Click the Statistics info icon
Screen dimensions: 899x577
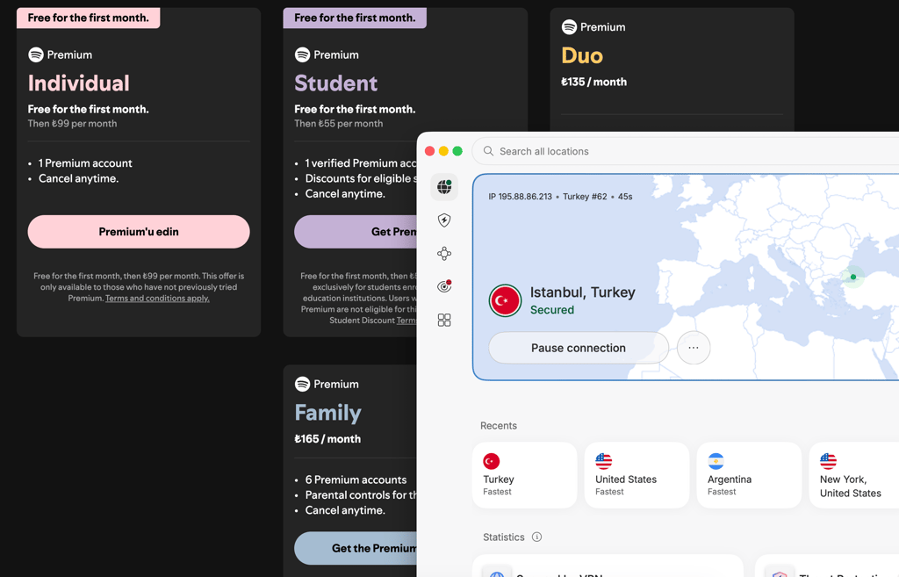click(x=536, y=537)
